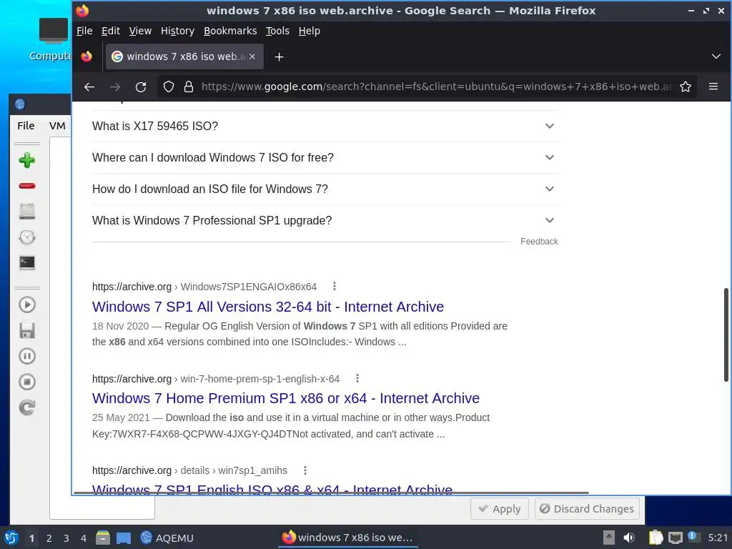Click the Discard Changes button in AQEMU
732x549 pixels.
point(587,508)
